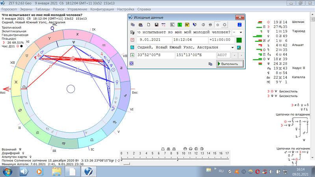Click the green color square by timezone
This screenshot has width=315, height=177.
point(239,40)
